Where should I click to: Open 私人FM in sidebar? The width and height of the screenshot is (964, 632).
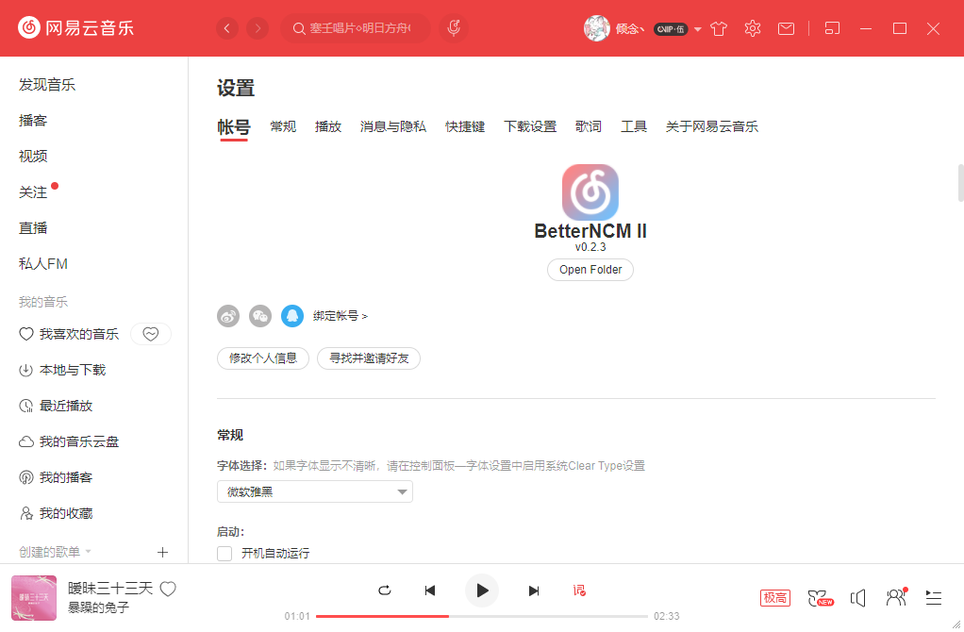coord(43,264)
